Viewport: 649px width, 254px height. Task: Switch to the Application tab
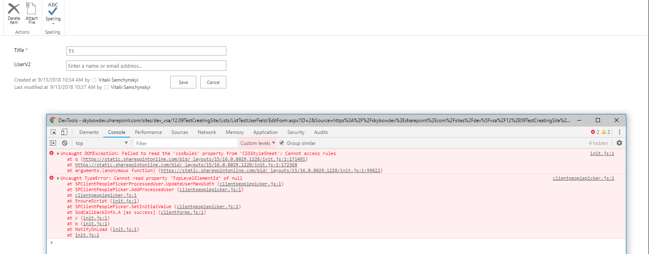click(x=266, y=132)
